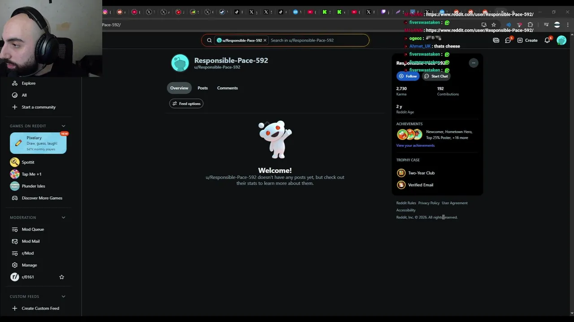
Task: Collapse the Games on Reddit section
Action: click(63, 126)
